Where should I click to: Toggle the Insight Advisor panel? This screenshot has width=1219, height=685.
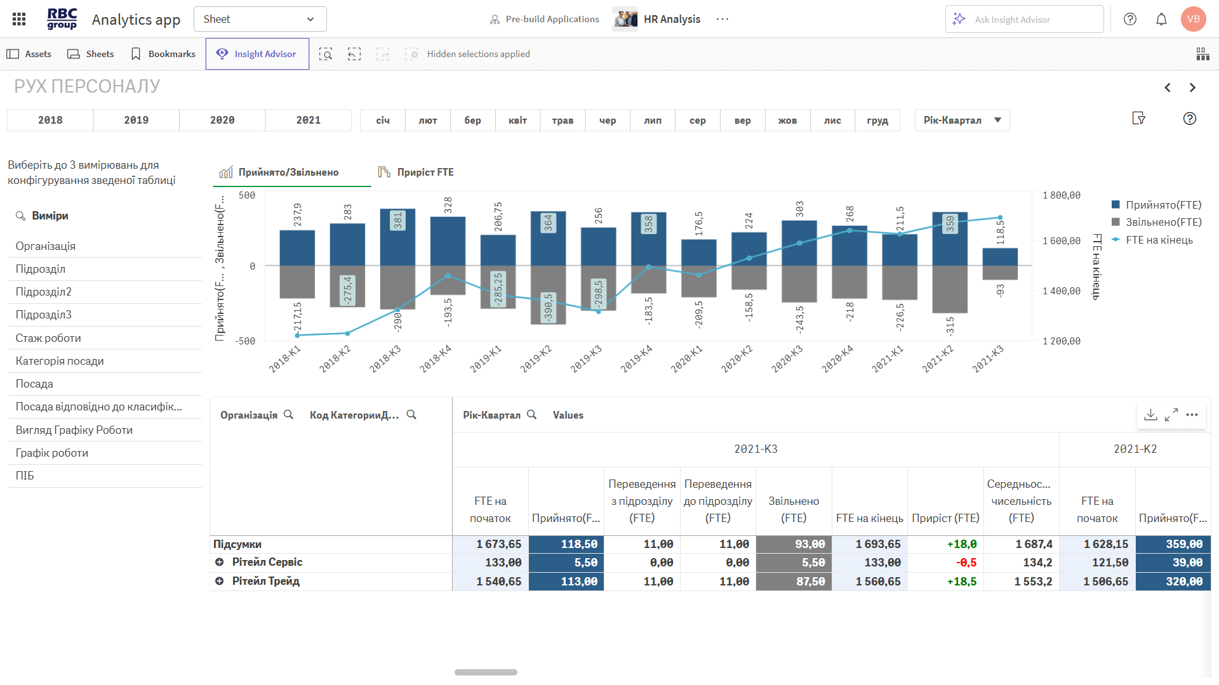[257, 54]
